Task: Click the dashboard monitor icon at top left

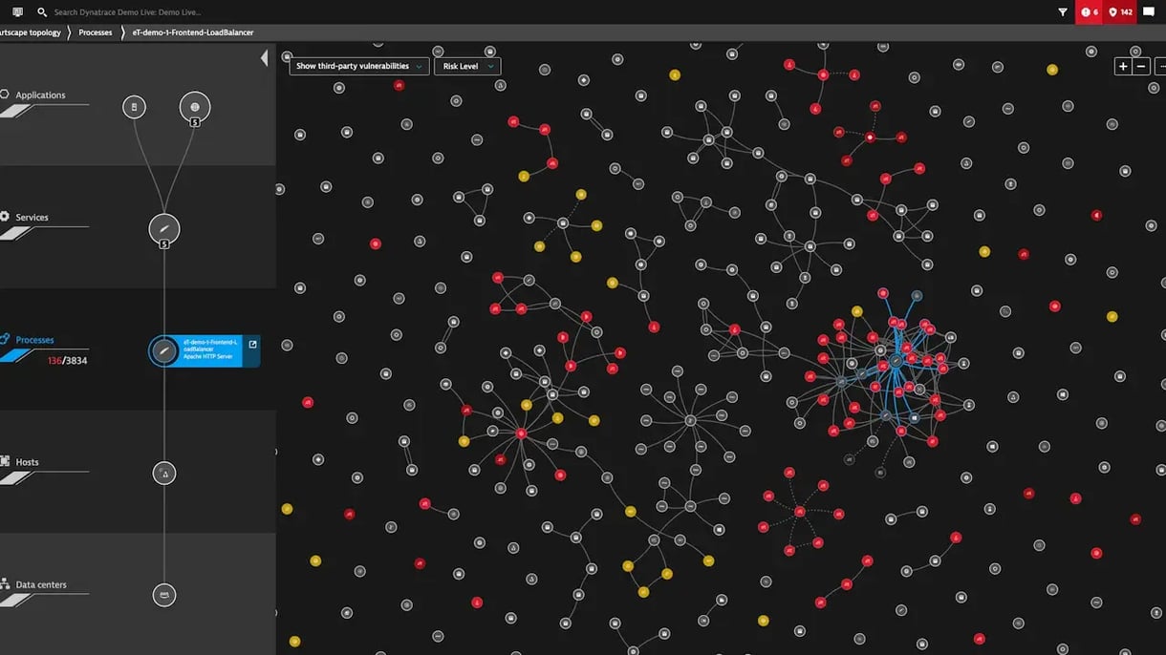Action: pos(17,12)
